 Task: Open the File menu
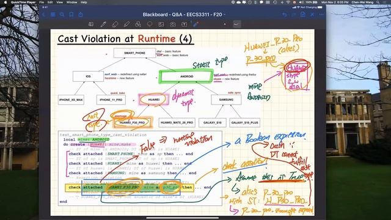[42, 2]
